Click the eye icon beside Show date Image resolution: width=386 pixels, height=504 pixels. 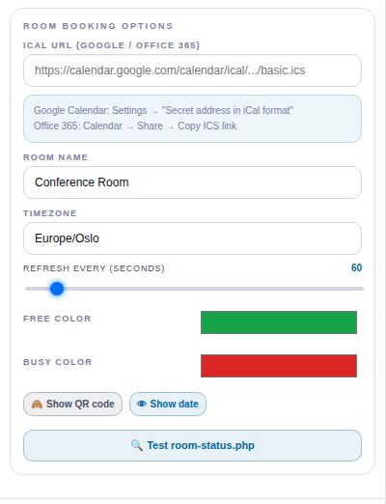tap(142, 404)
